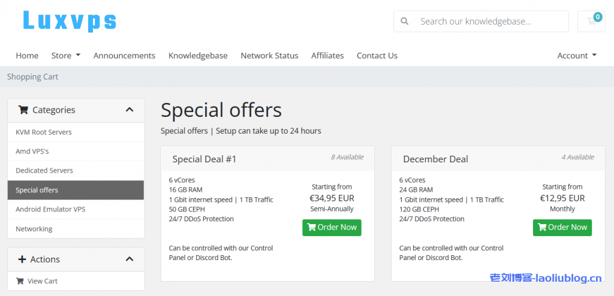Open the Contact Us page
This screenshot has height=296, width=614.
[377, 56]
